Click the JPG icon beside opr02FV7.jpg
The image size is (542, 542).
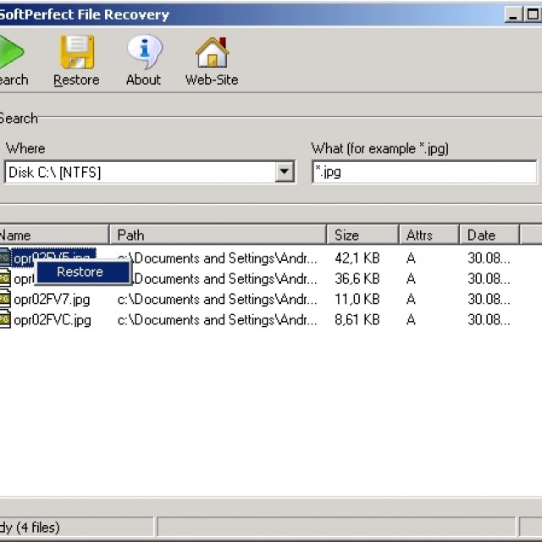click(4, 299)
